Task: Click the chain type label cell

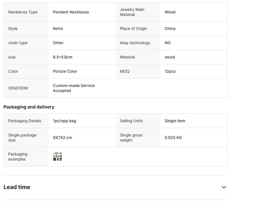Action: 26,43
